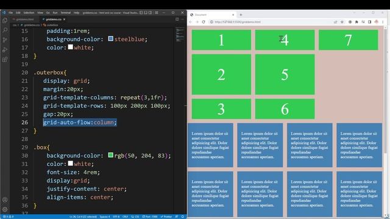This screenshot has height=219, width=390.
Task: Click the .outerbox breadcrumb item
Action: pyautogui.click(x=51, y=25)
